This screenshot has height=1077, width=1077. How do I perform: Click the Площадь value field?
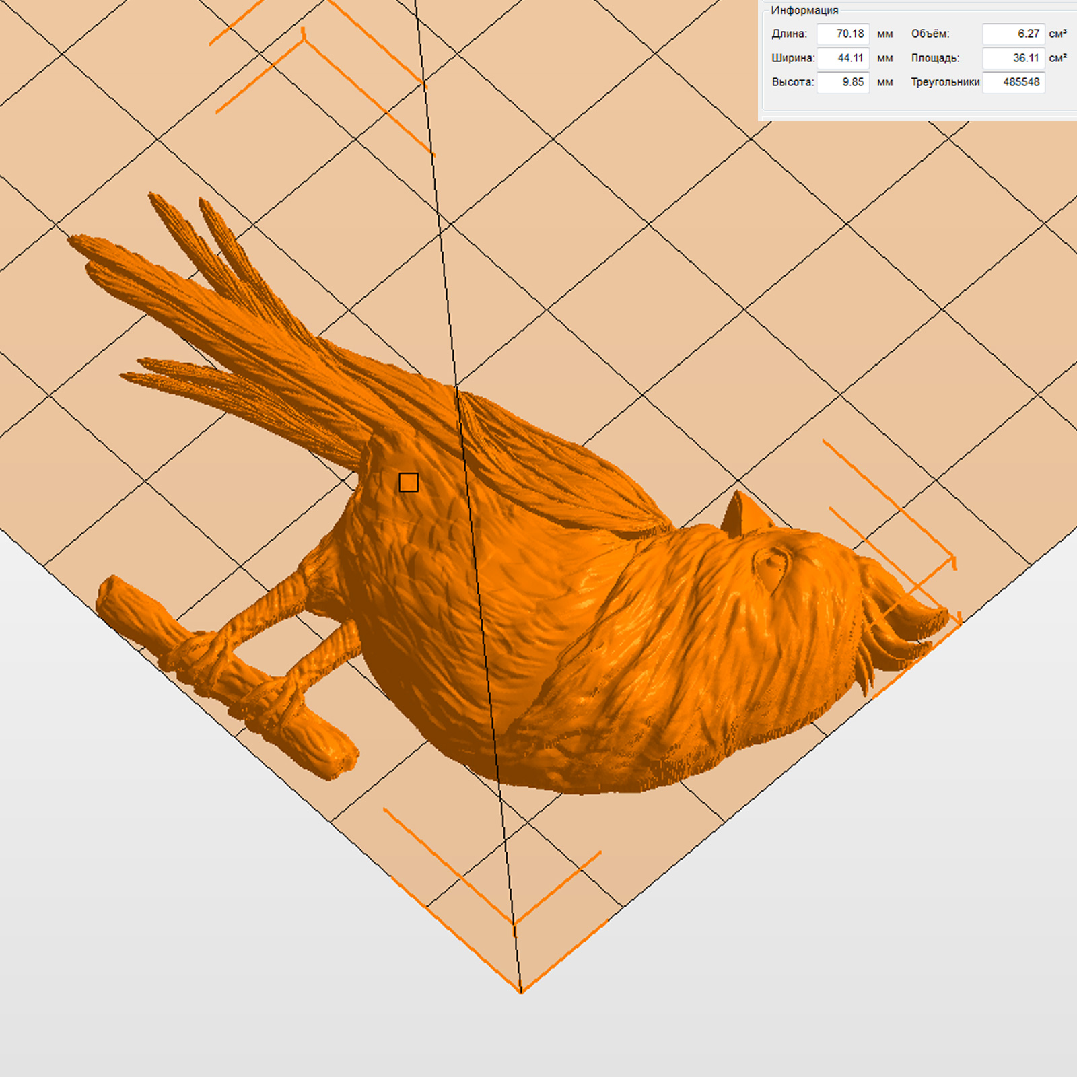(x=1013, y=58)
